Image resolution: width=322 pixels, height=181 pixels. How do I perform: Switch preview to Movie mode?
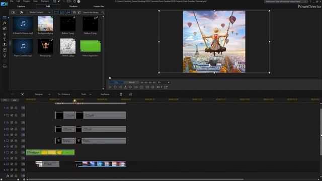(131, 82)
